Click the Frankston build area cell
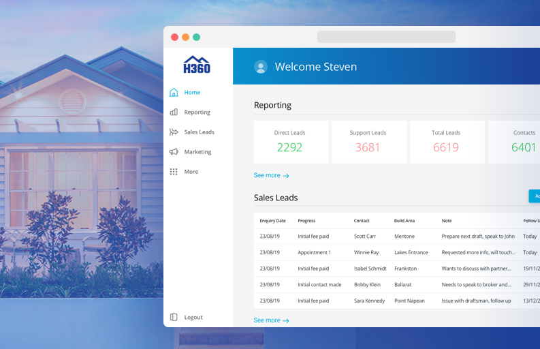 [406, 269]
